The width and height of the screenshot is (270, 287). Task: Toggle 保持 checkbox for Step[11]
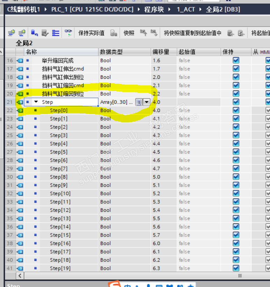pyautogui.click(x=236, y=202)
